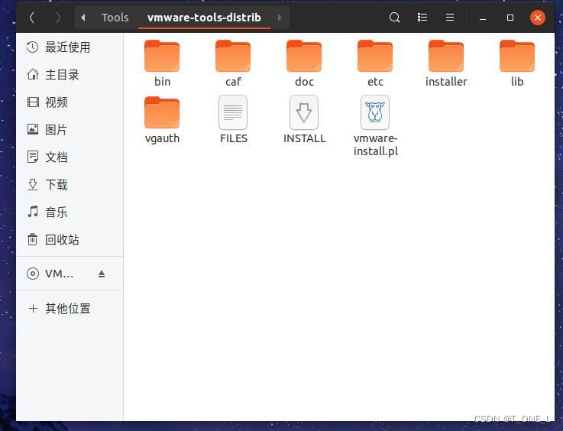563x431 pixels.
Task: Open 视频 videos in sidebar
Action: click(x=70, y=102)
